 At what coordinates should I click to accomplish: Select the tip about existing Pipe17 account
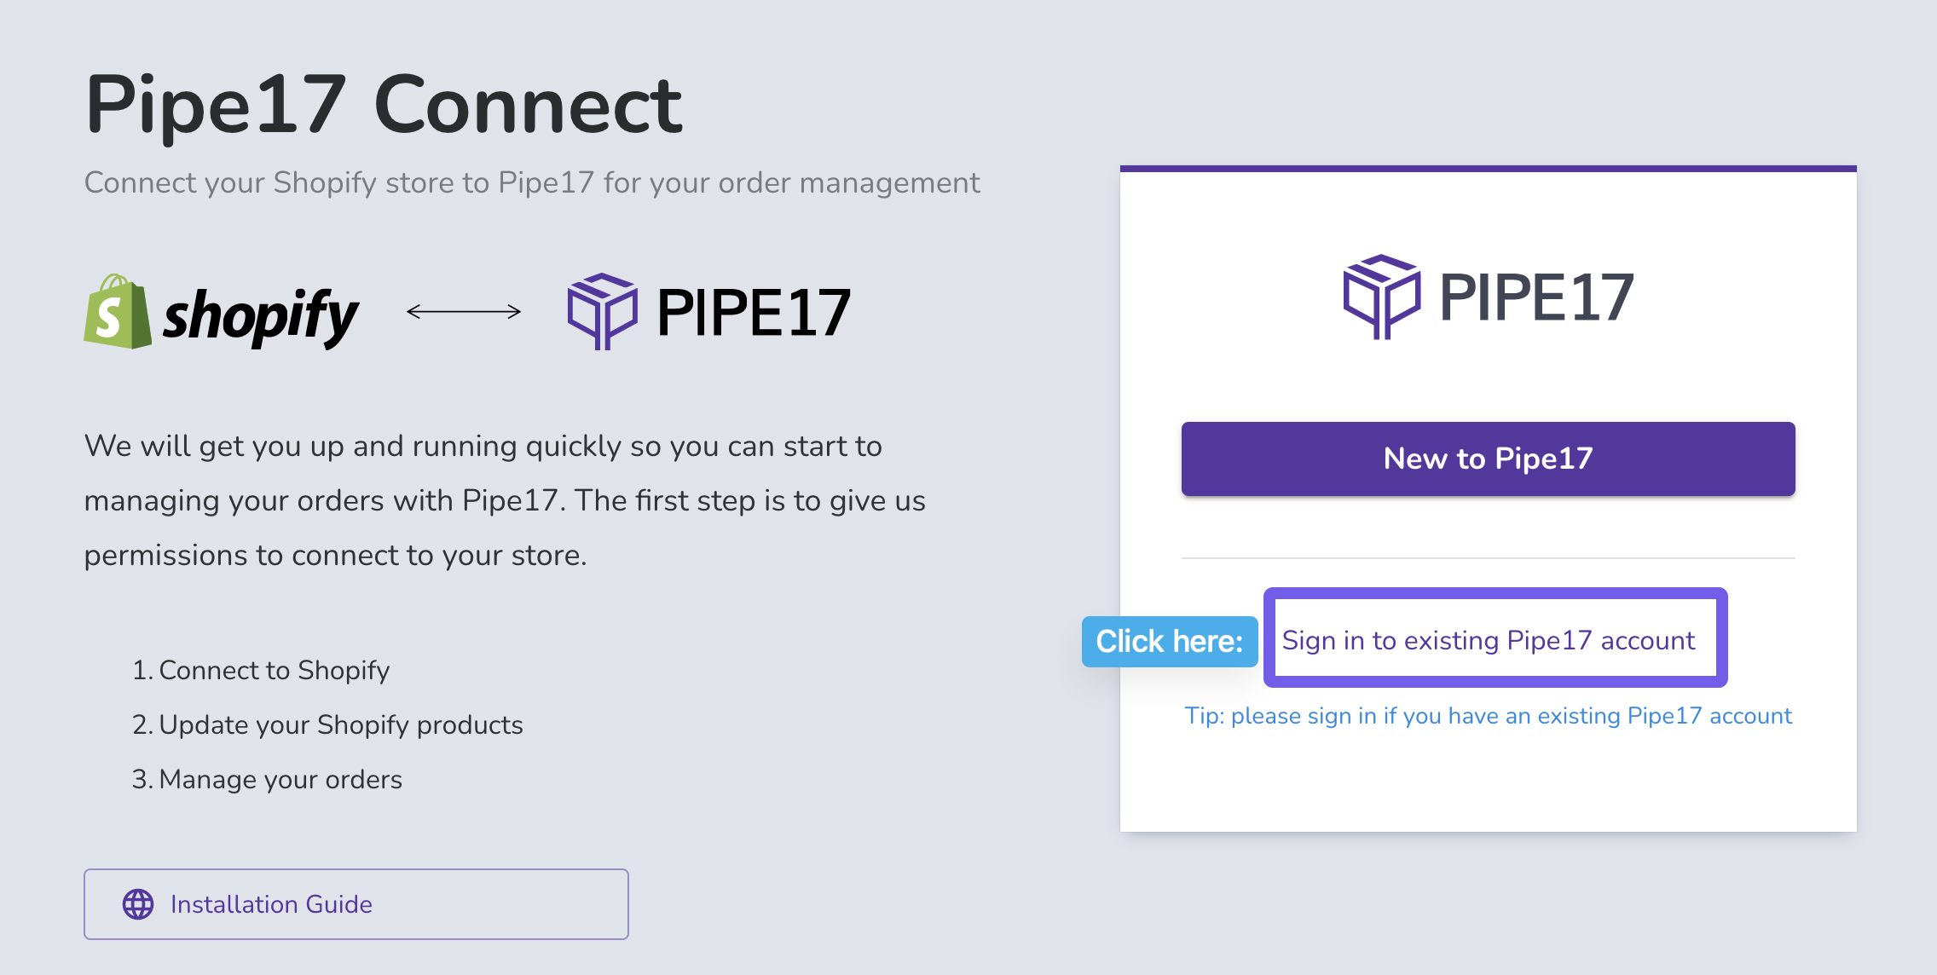[x=1489, y=716]
